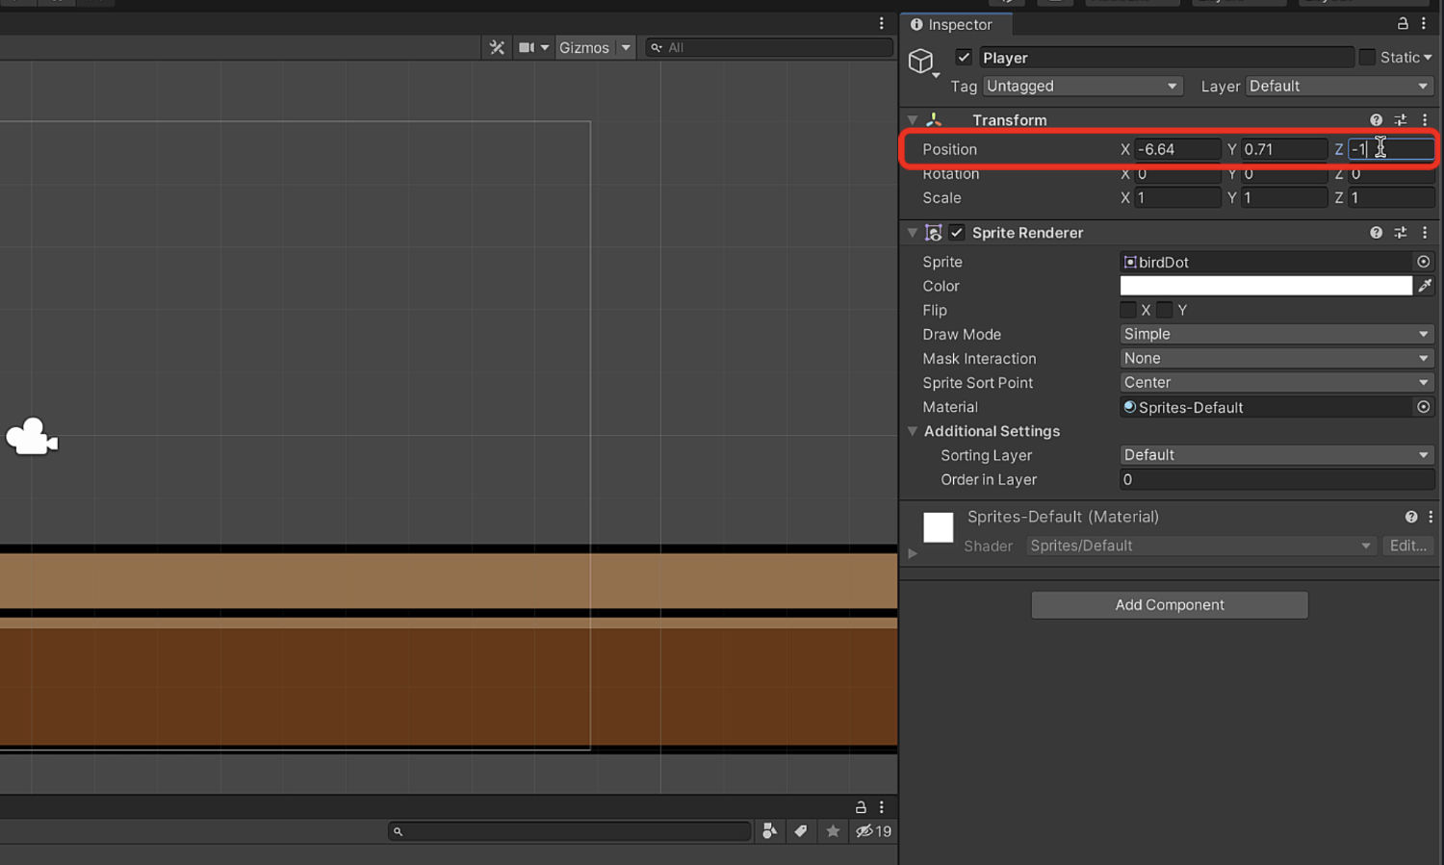The width and height of the screenshot is (1444, 865).
Task: Open the Sprite Renderer help reference
Action: coord(1376,233)
